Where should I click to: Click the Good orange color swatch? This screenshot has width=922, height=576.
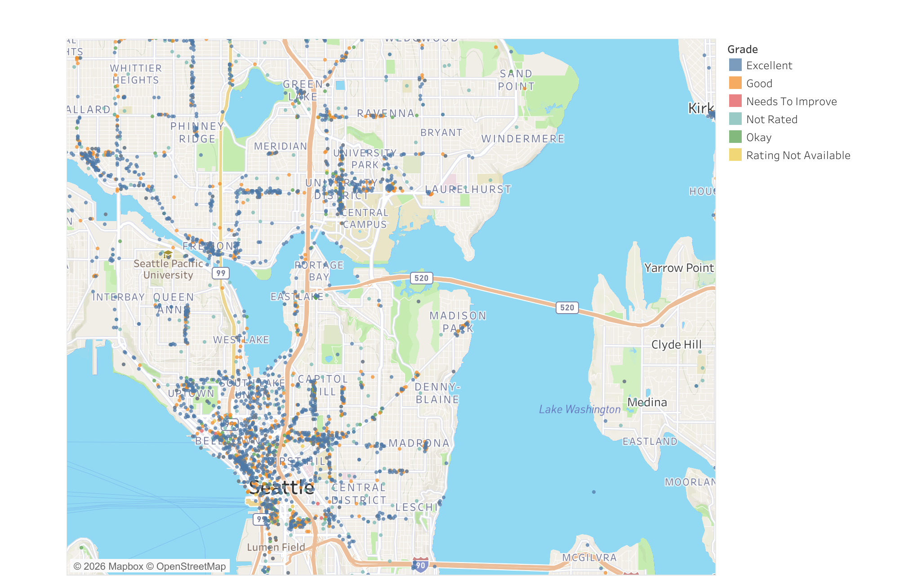pyautogui.click(x=735, y=83)
